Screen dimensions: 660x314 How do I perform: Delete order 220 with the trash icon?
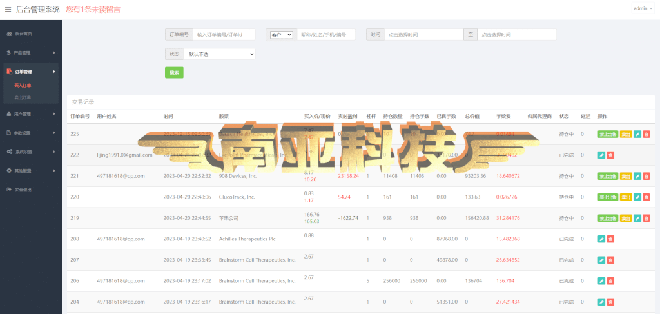[x=646, y=197]
